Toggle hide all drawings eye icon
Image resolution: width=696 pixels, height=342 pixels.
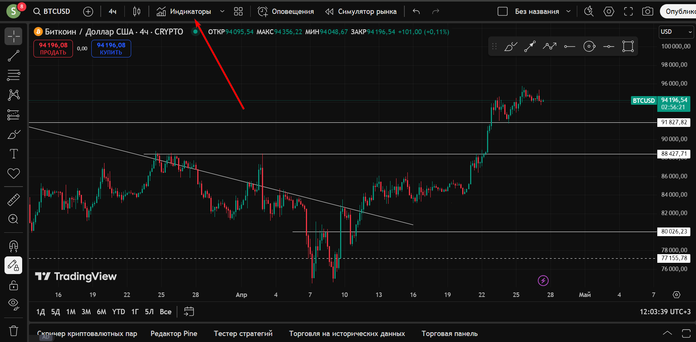tap(14, 304)
